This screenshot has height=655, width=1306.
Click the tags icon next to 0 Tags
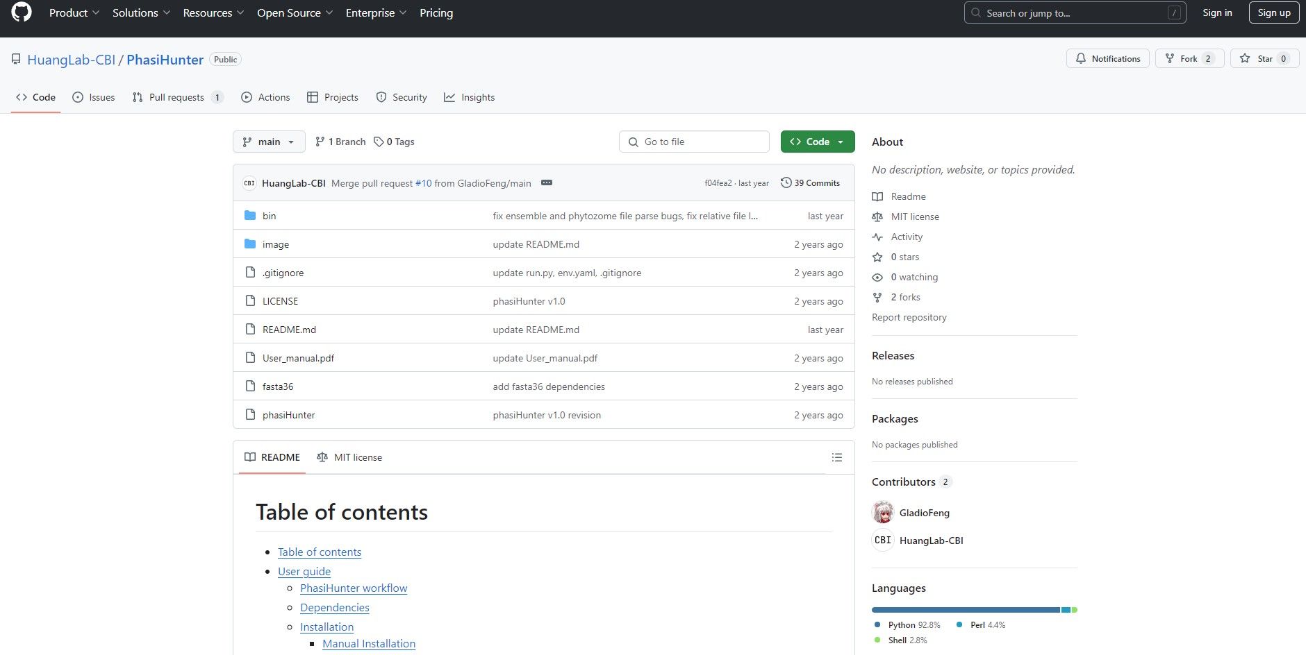pos(379,142)
